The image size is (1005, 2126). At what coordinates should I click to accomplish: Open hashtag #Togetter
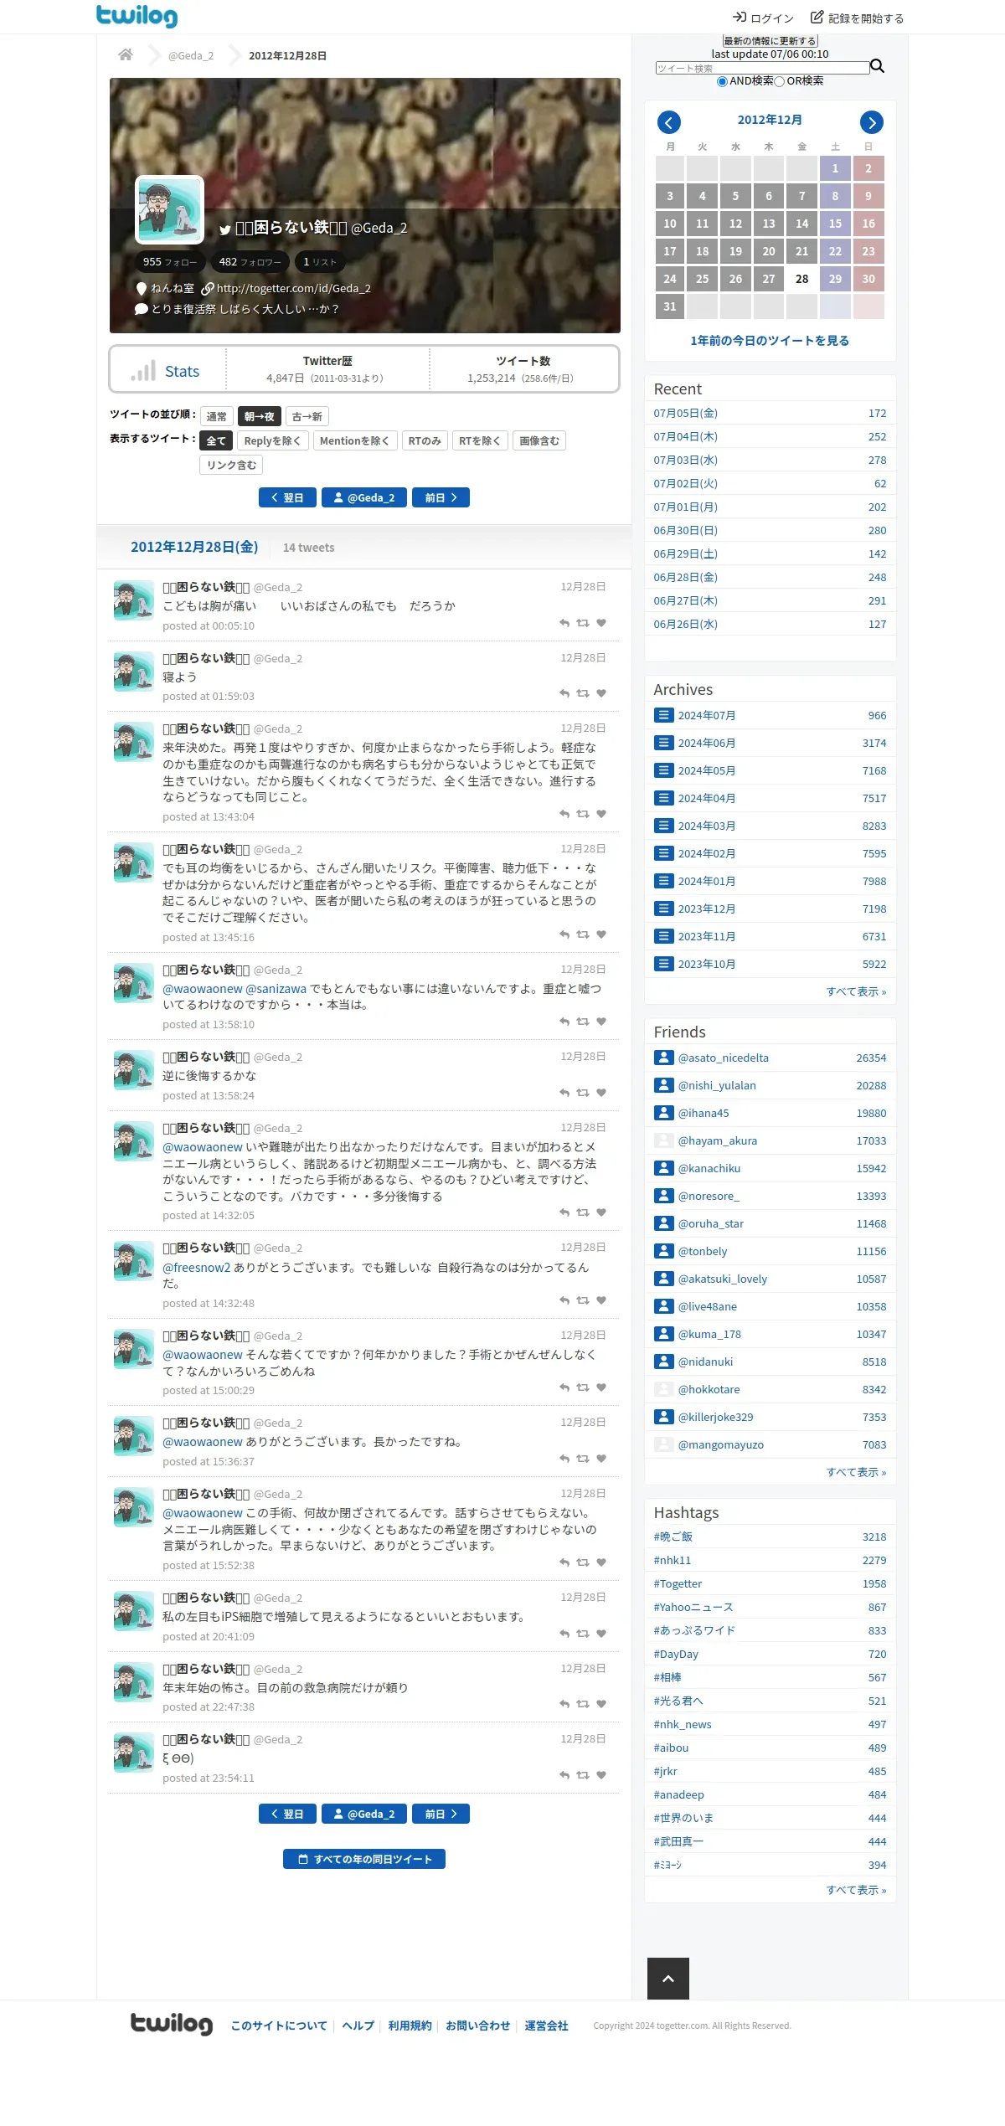pos(678,1583)
